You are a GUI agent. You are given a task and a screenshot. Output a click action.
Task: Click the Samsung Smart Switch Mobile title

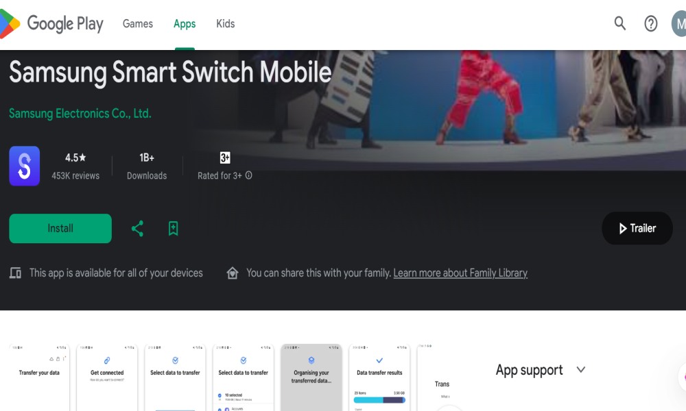coord(170,72)
